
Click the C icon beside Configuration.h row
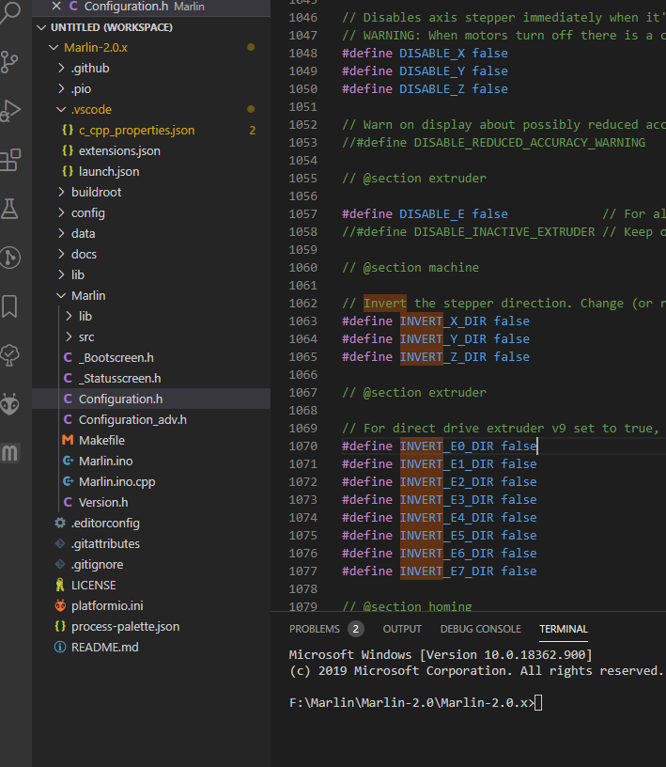[68, 399]
